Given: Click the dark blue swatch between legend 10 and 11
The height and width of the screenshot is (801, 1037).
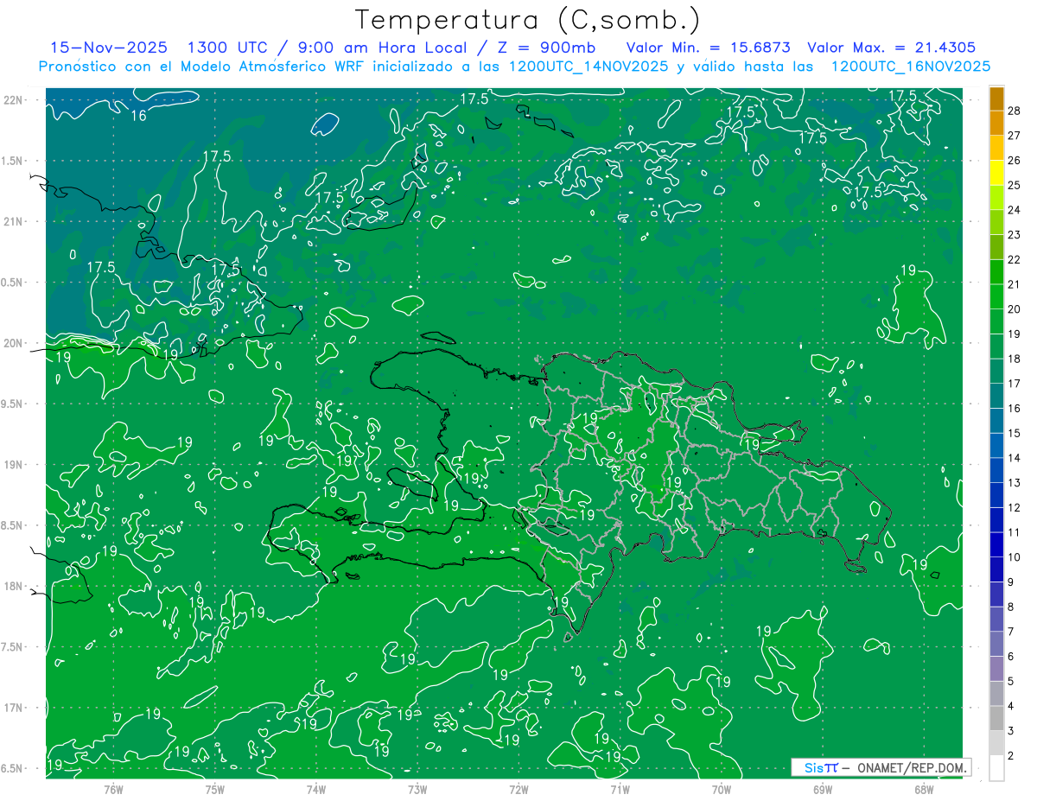Looking at the screenshot, I should [x=996, y=545].
